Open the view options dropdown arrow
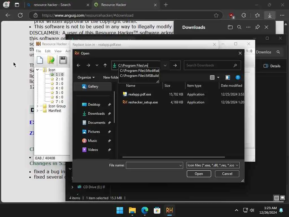This screenshot has width=289, height=217. [218, 77]
